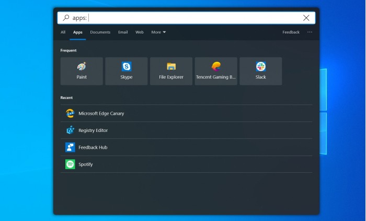Viewport: 366px width, 221px height.
Task: Launch Skype from the Frequent tiles
Action: 127,71
